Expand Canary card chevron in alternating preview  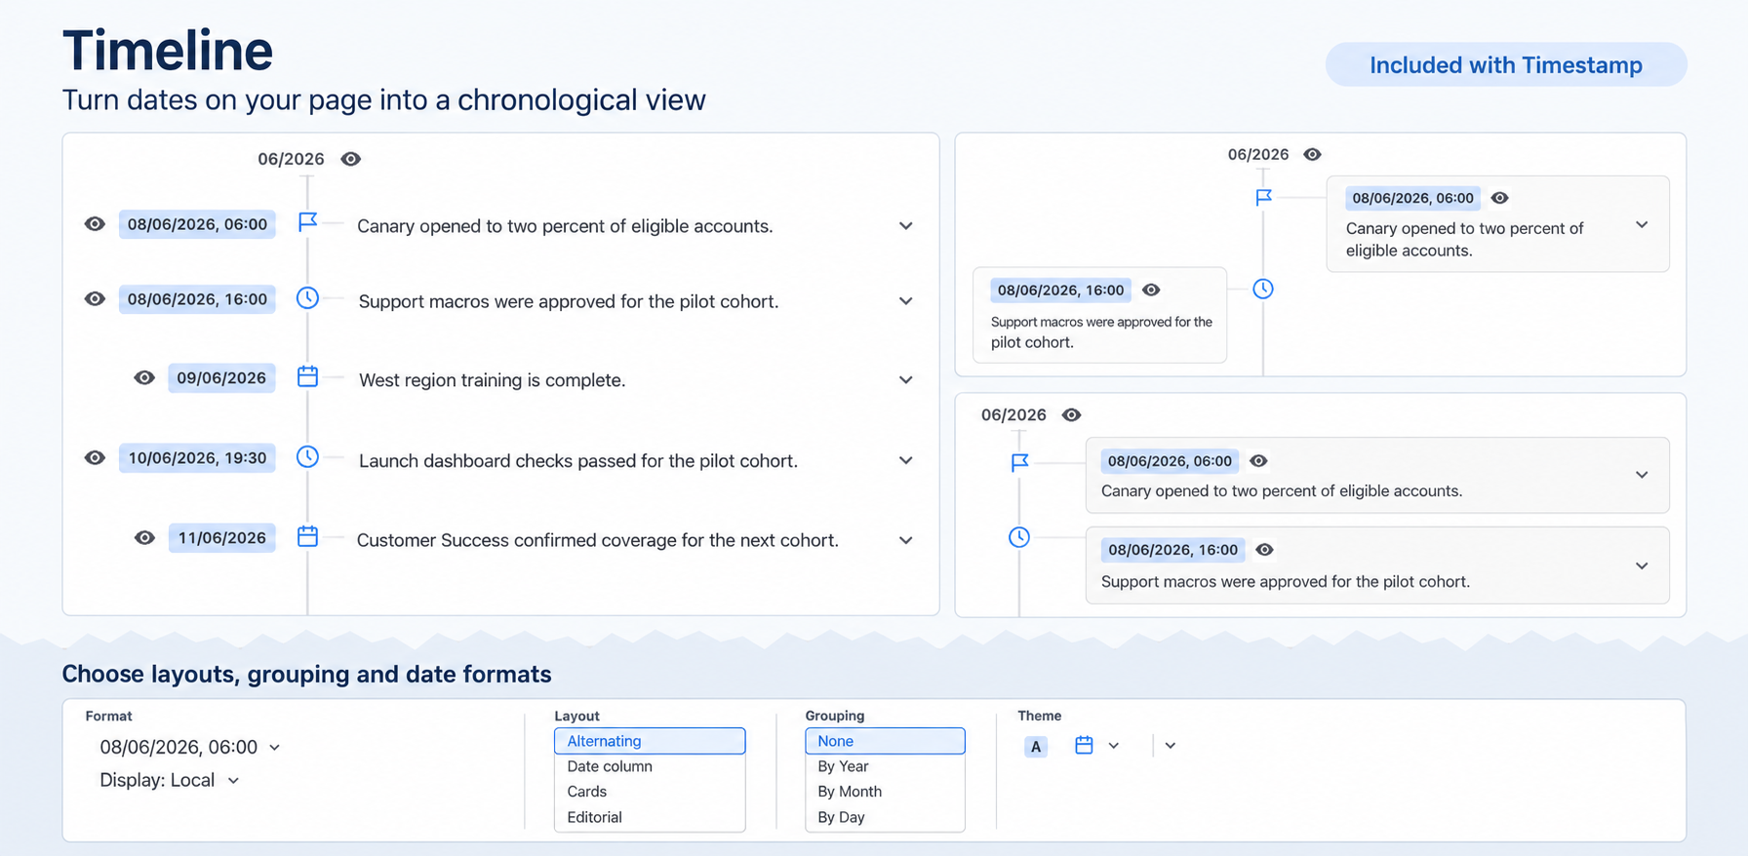pyautogui.click(x=1642, y=225)
